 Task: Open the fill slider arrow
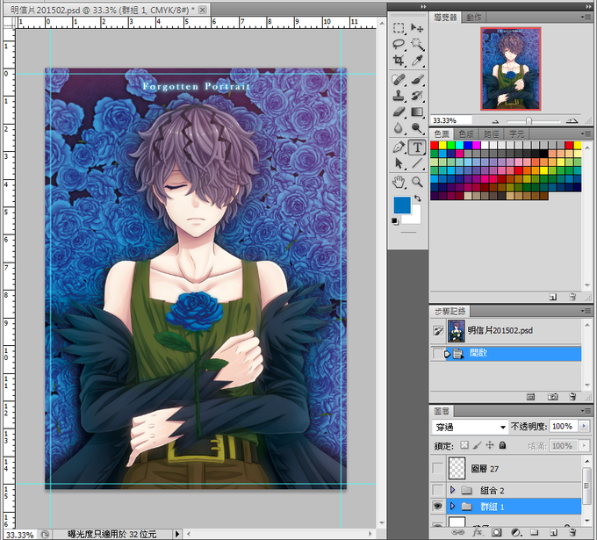pyautogui.click(x=584, y=445)
